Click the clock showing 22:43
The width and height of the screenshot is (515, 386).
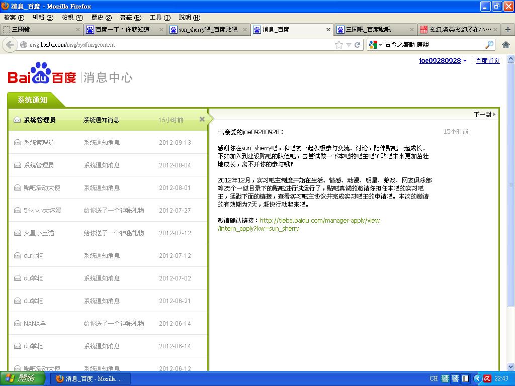click(x=501, y=378)
